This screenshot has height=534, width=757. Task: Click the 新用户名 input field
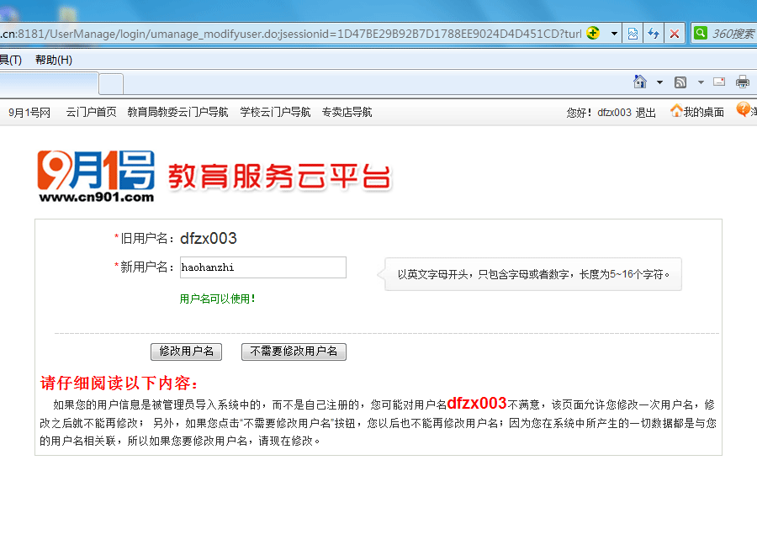click(x=262, y=267)
